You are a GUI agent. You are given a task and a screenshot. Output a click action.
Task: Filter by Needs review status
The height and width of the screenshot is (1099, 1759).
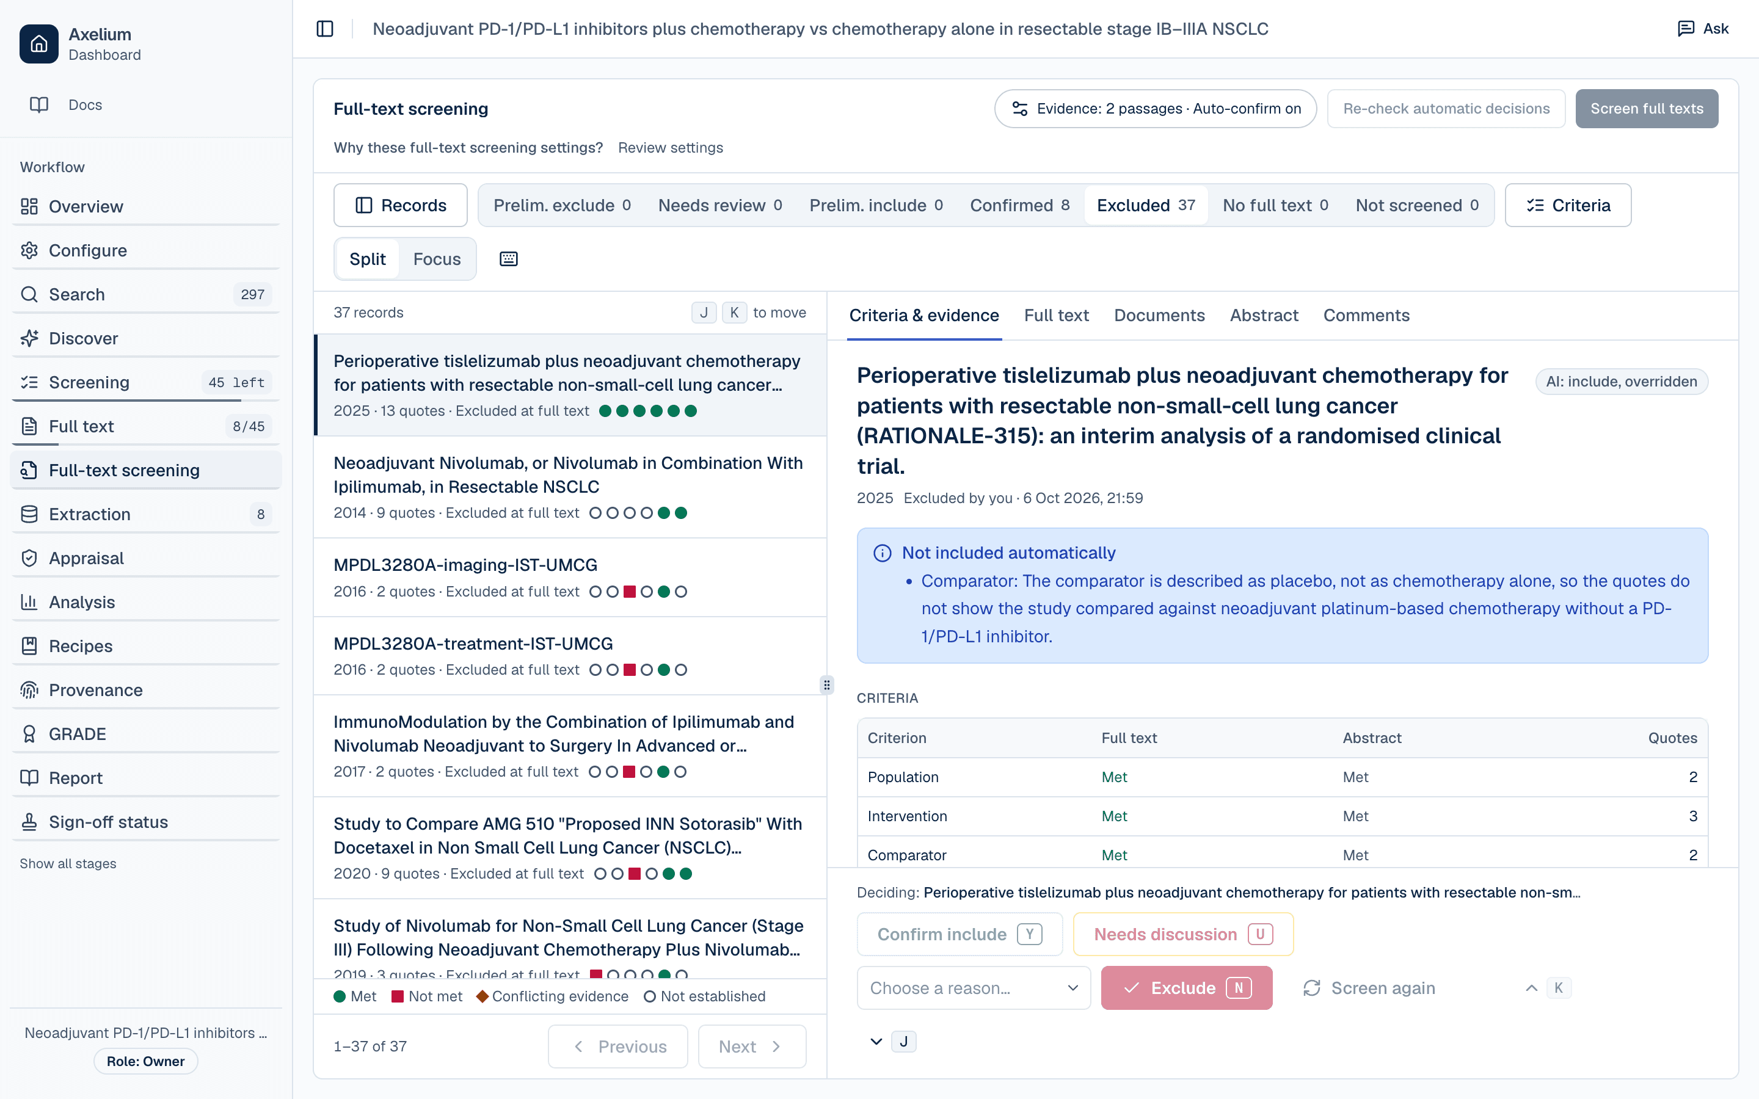pos(719,205)
